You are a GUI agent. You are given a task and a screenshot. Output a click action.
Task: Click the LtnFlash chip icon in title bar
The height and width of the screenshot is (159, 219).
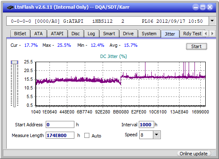click(10, 7)
